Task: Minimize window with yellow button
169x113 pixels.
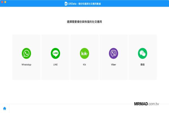Action: [x=5, y=2]
